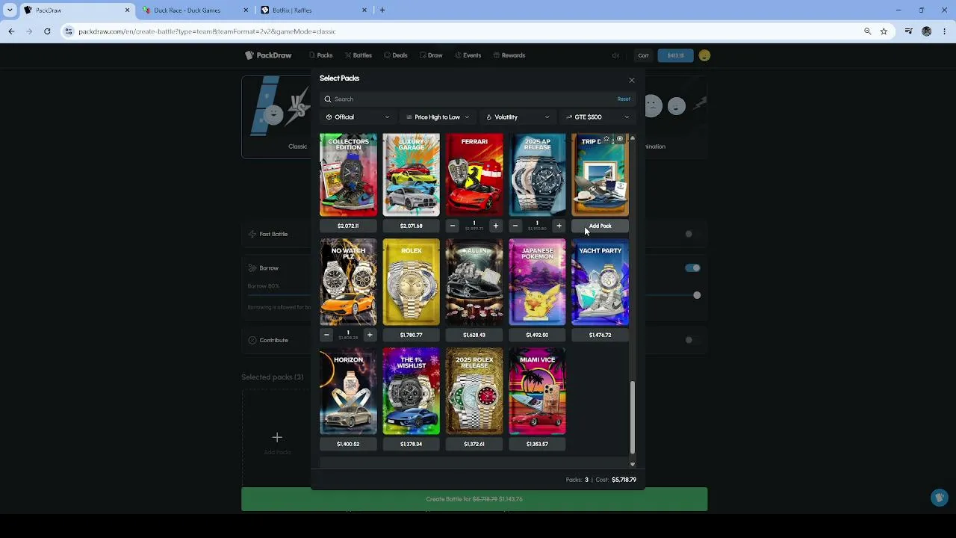Preview Trip pack with eye icon
The image size is (956, 538).
(620, 139)
